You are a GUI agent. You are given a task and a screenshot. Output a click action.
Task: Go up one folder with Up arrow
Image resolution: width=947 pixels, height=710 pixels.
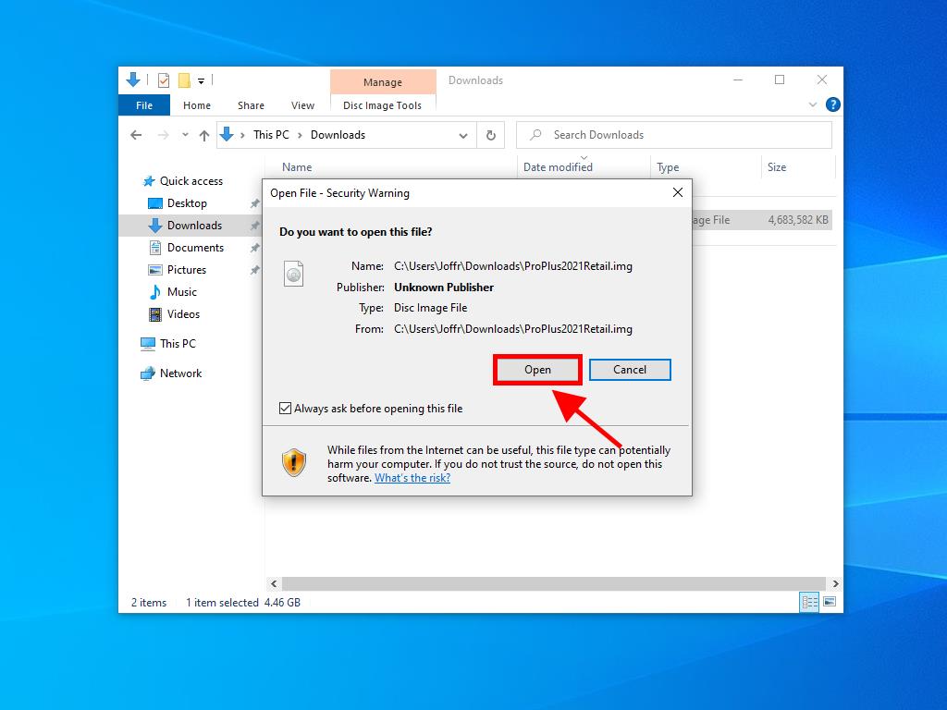(x=204, y=135)
